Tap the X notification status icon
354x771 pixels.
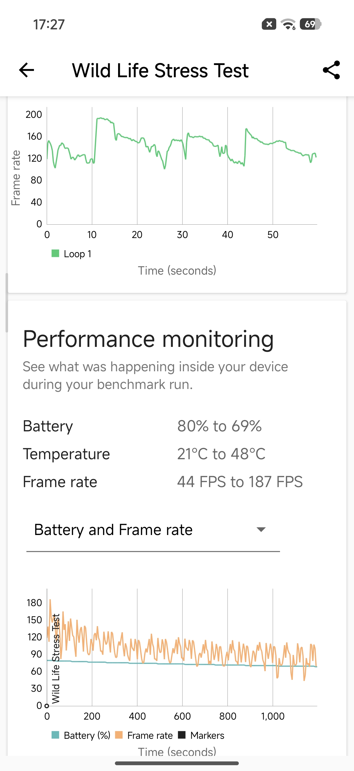click(x=269, y=24)
